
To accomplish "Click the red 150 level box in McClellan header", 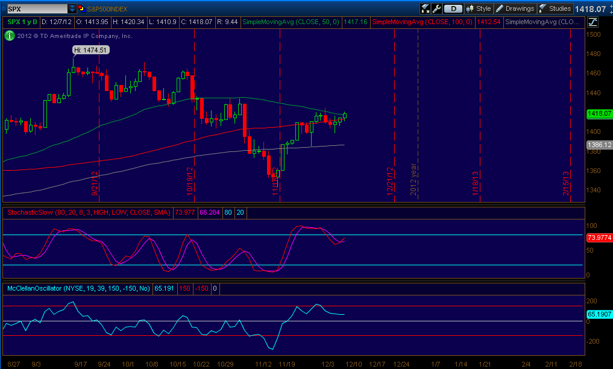I will (184, 288).
